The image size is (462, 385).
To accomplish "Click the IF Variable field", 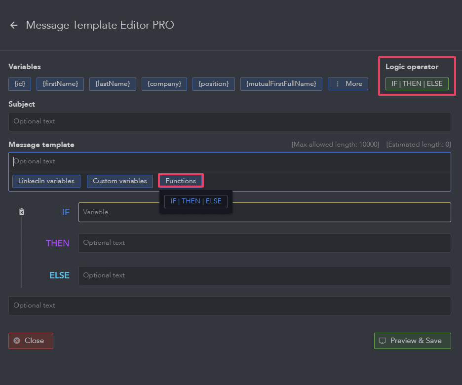I will [x=265, y=212].
